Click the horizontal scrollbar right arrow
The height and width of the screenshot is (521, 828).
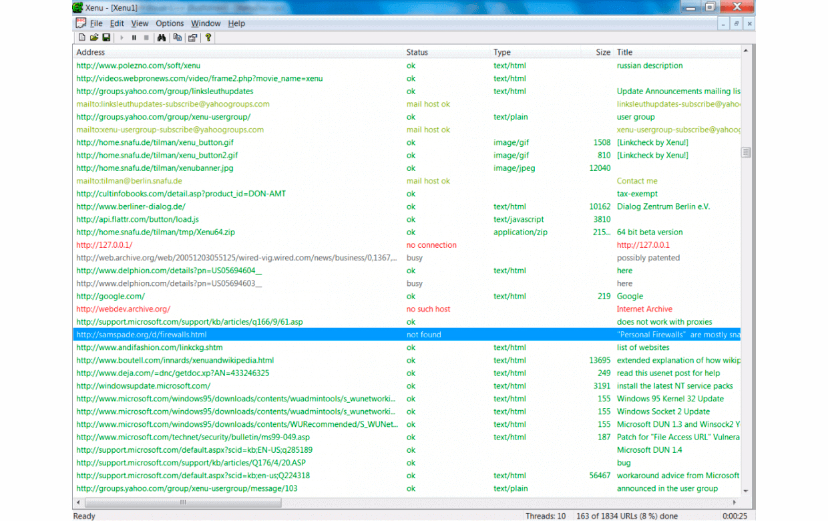coord(735,502)
